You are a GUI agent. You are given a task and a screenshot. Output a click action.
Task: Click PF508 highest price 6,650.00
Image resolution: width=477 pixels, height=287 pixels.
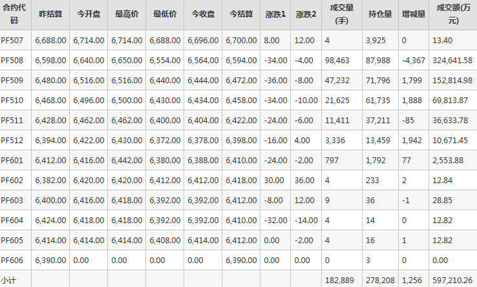(127, 61)
